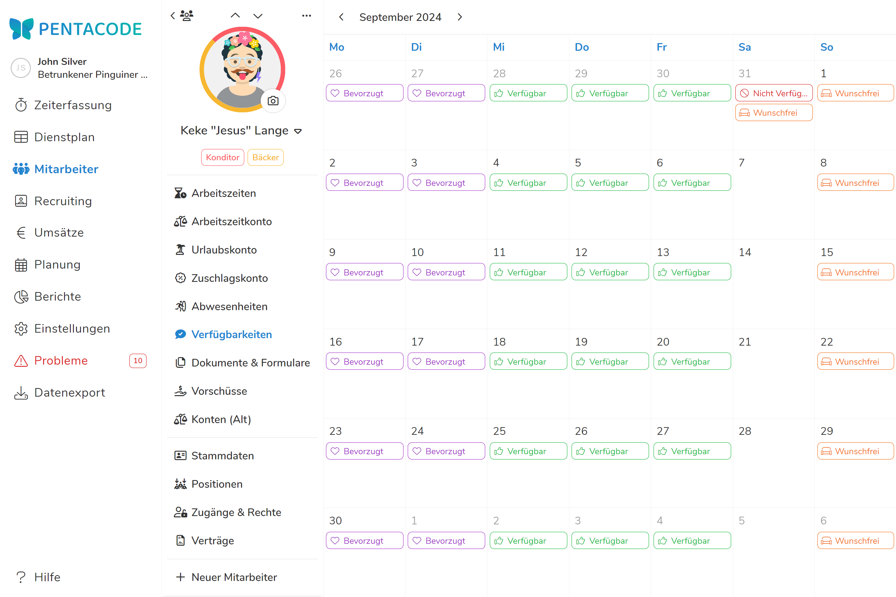Expand the Keke "Jesus" Lange name dropdown
Screen dimensions: 896x597
pos(298,131)
